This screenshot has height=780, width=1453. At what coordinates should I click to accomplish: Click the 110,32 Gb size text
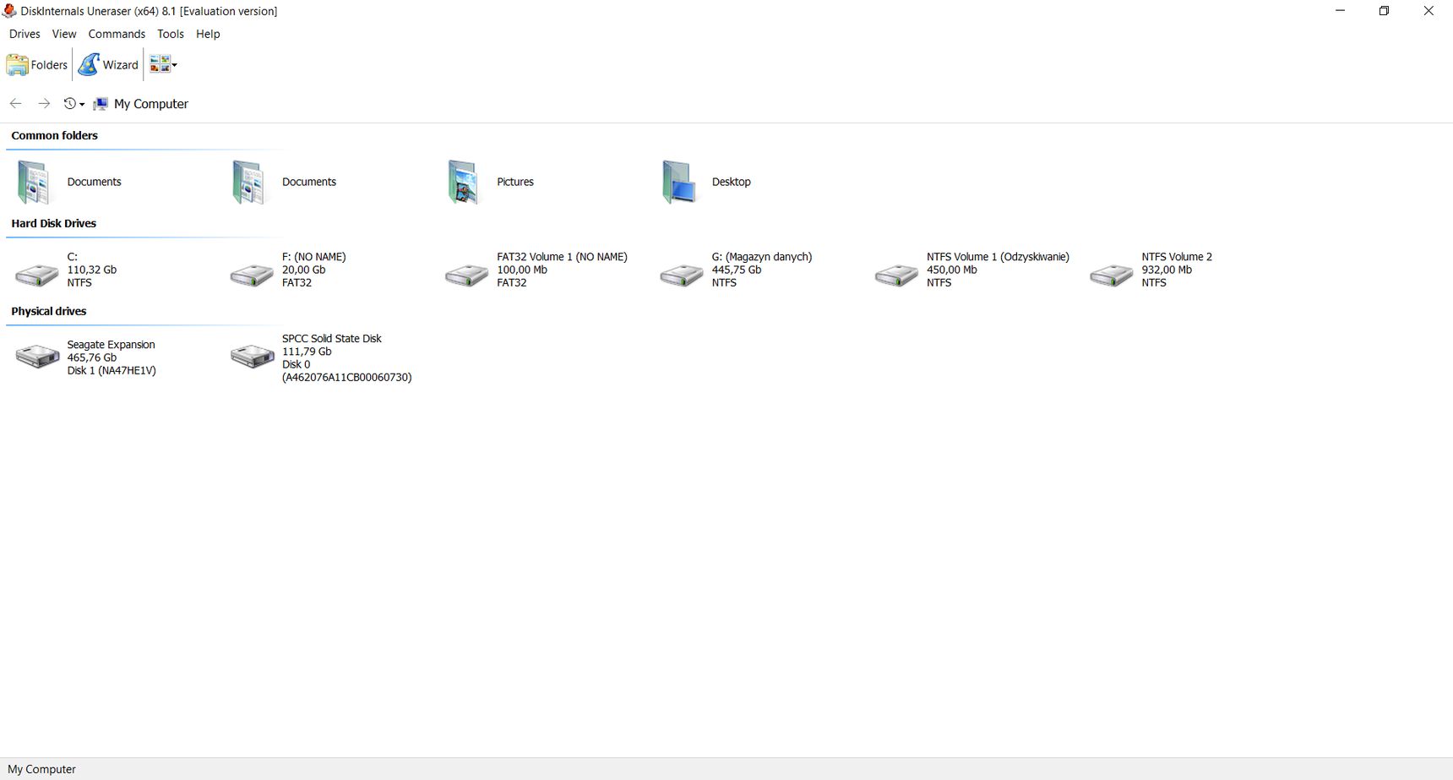coord(92,270)
